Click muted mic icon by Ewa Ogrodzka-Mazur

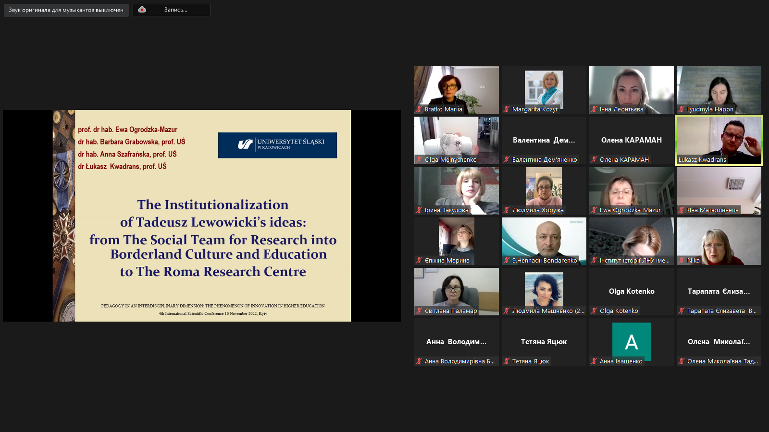tap(594, 210)
